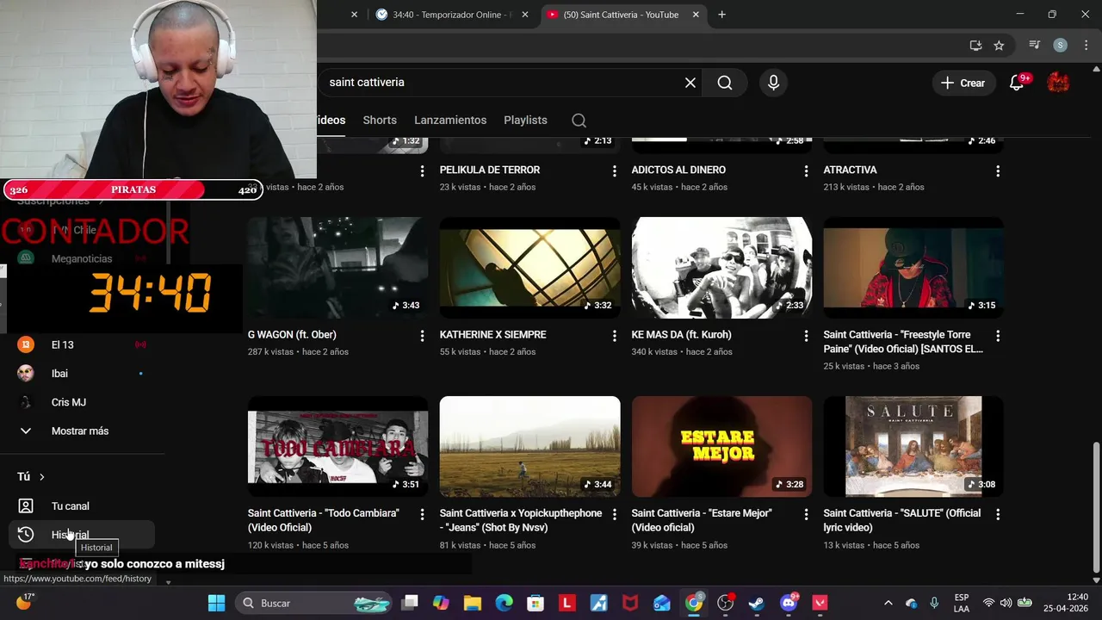Open the Windows Start menu
1102x620 pixels.
point(216,603)
